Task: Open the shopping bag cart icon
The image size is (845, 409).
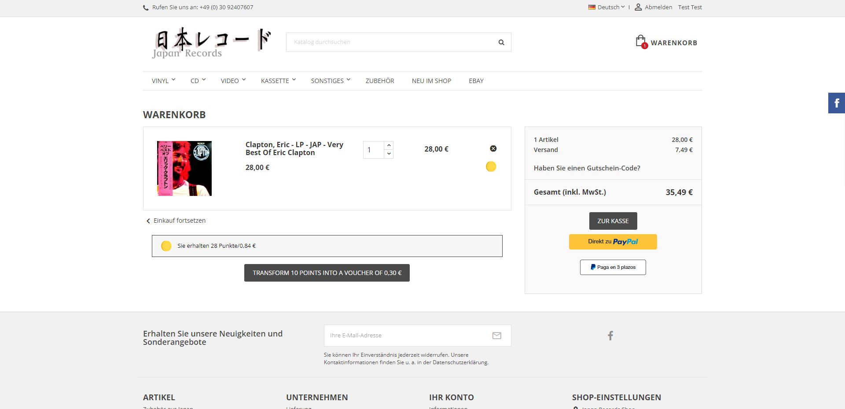Action: (641, 42)
